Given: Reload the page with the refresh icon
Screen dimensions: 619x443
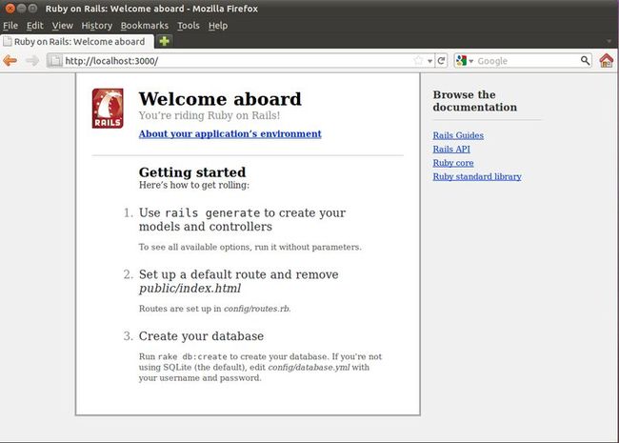Looking at the screenshot, I should [x=441, y=61].
